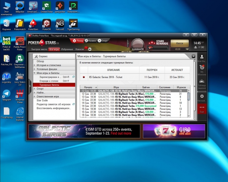The height and width of the screenshot is (182, 228).
Task: Open Star Code menu entry
Action: (x=42, y=100)
